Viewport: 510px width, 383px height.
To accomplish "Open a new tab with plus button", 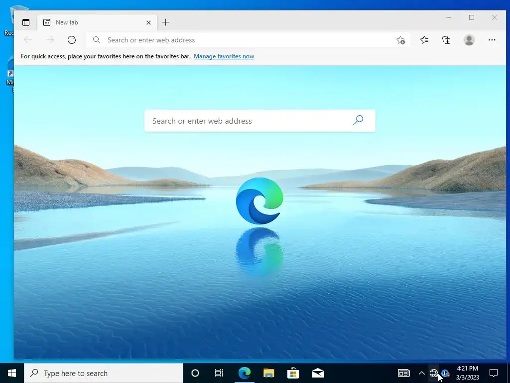I will (165, 22).
